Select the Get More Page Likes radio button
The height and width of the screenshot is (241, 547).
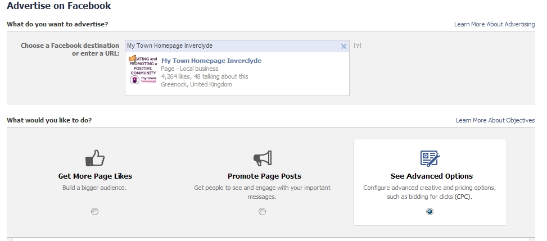click(x=94, y=211)
